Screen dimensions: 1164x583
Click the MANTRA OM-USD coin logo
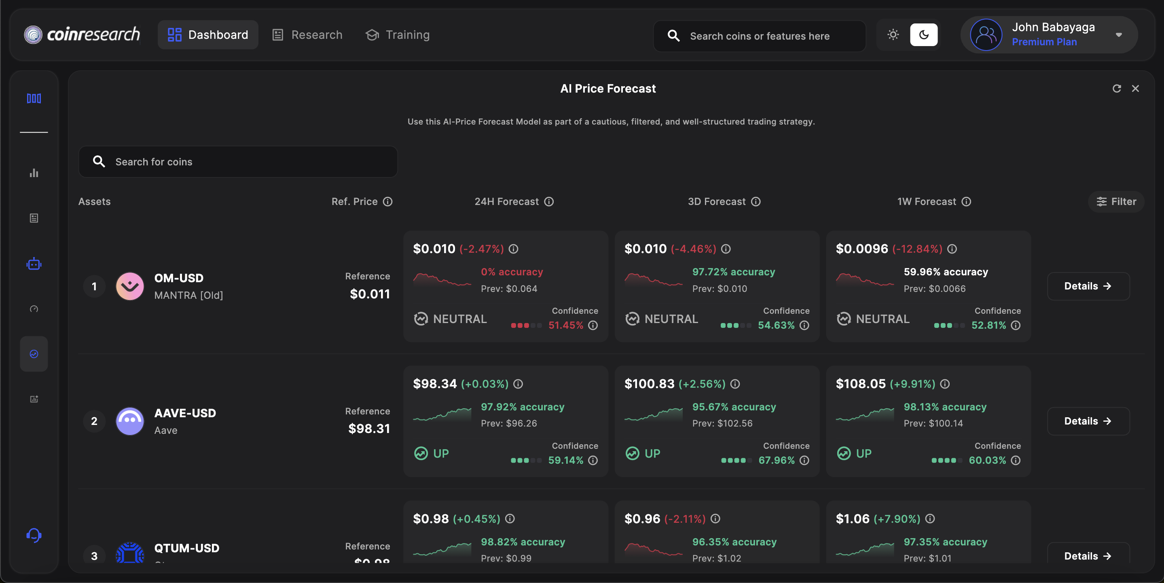point(130,286)
